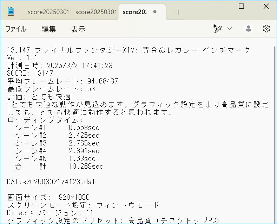Click the 'Ver. 1.1' line
Image resolution: width=277 pixels, height=224 pixels.
click(22, 58)
